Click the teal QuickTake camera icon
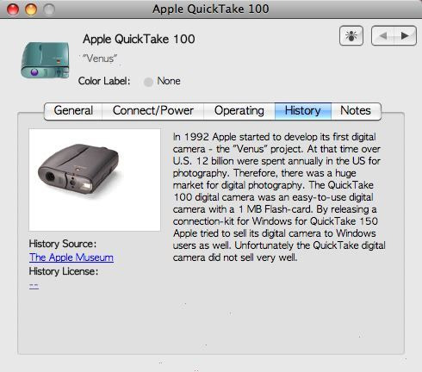The height and width of the screenshot is (372, 422). [x=45, y=60]
